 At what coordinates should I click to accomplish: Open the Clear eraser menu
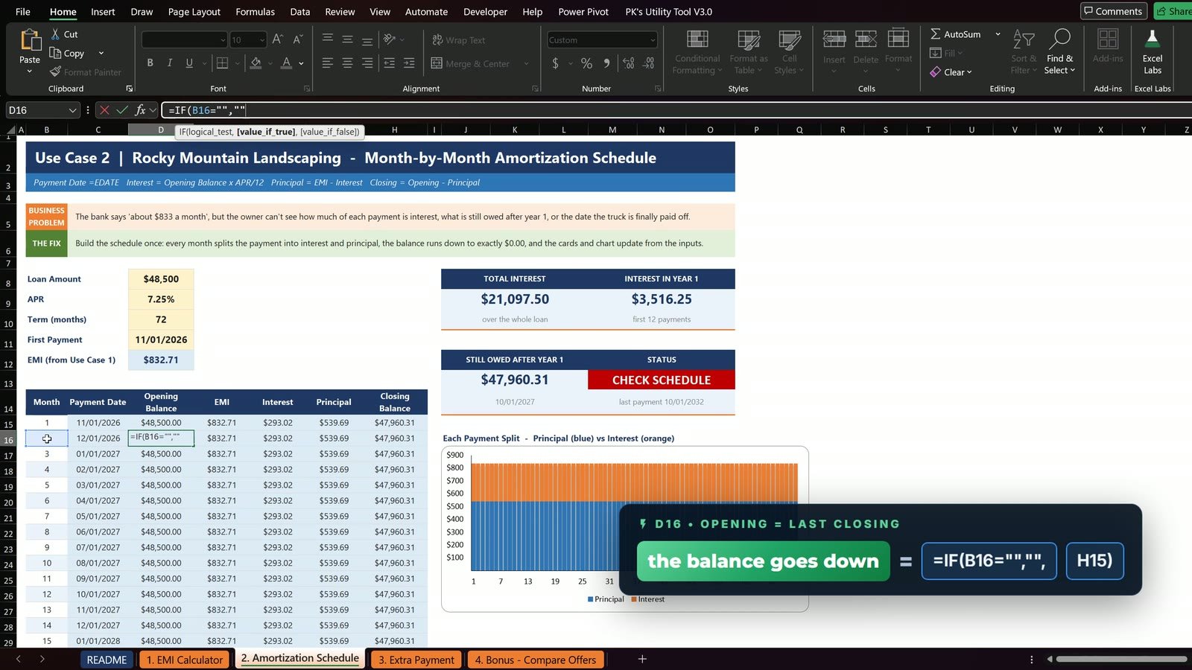coord(951,72)
